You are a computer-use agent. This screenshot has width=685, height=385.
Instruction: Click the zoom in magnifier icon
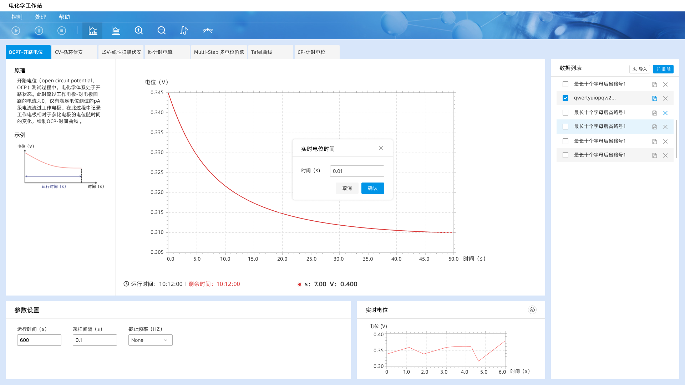point(139,31)
